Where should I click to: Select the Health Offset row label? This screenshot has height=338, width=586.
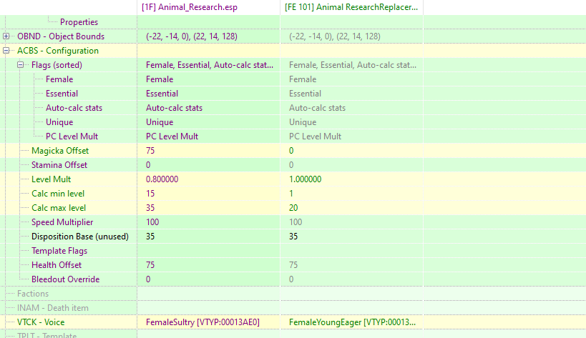point(57,265)
